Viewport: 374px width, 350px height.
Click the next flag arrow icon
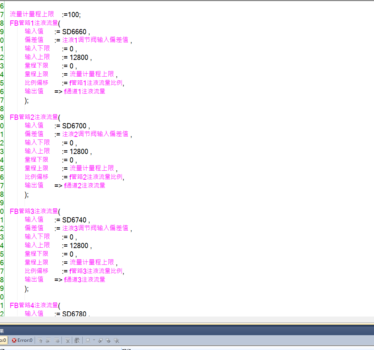(x=108, y=340)
